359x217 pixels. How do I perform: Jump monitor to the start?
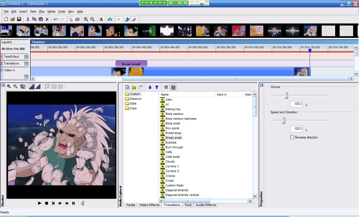click(x=53, y=203)
